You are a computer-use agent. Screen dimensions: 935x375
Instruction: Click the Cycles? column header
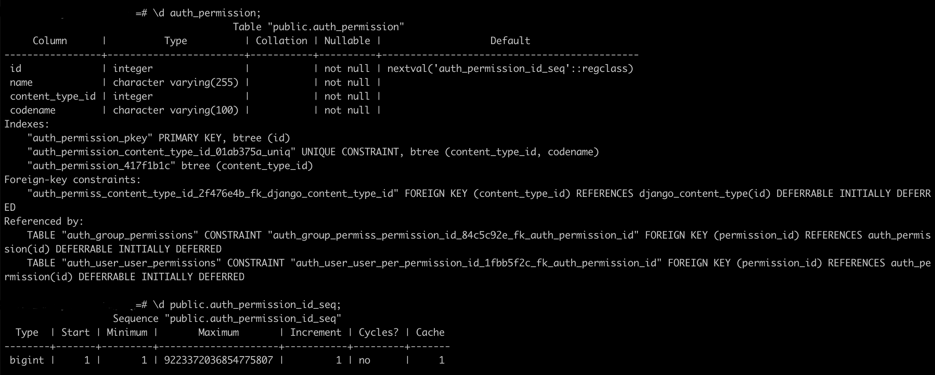coord(378,333)
